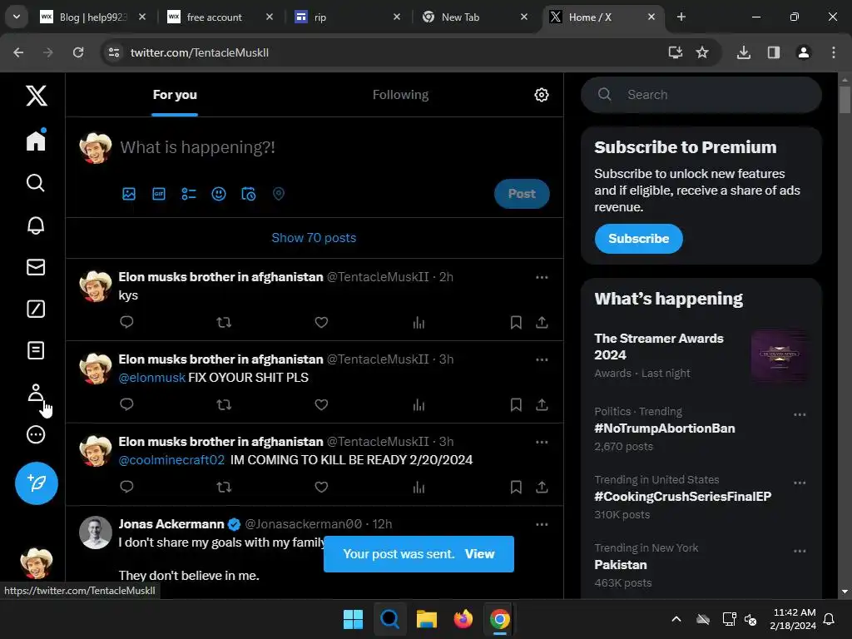
Task: Add media image to the new post
Action: point(129,194)
